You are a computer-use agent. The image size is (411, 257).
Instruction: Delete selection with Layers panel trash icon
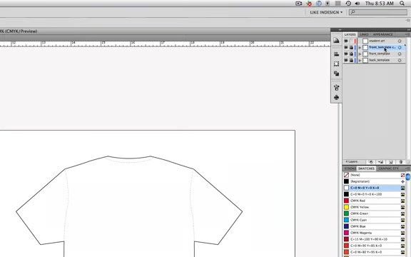click(x=400, y=162)
